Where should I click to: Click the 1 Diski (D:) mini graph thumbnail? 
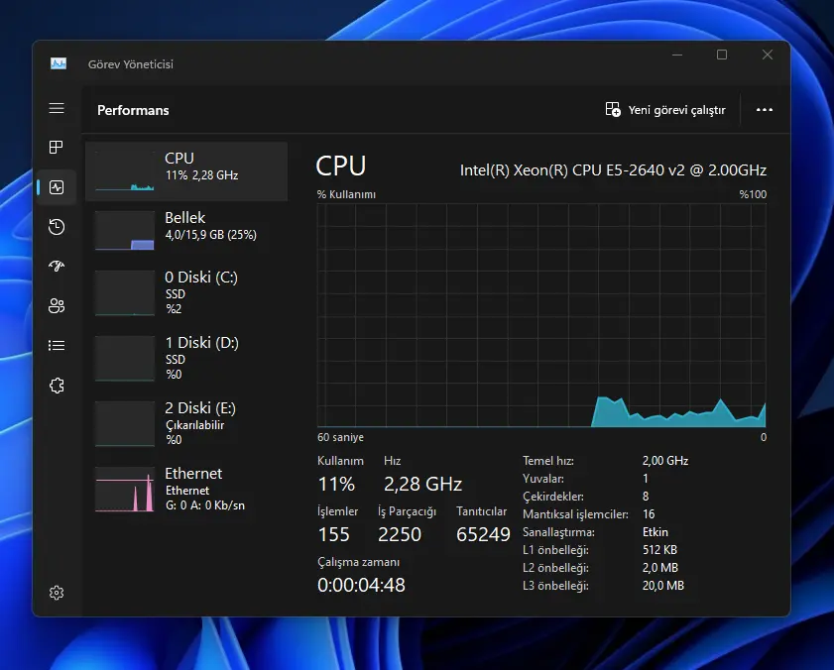125,359
